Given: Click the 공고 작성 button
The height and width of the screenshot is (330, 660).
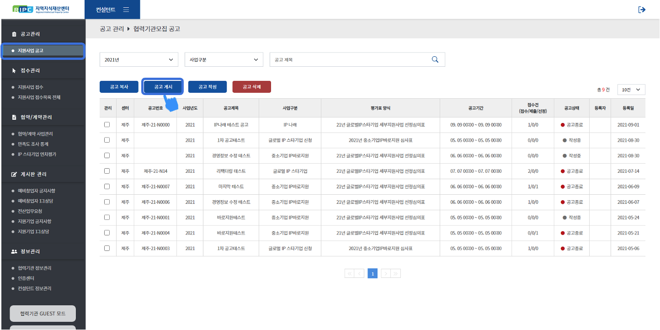Looking at the screenshot, I should click(x=207, y=87).
